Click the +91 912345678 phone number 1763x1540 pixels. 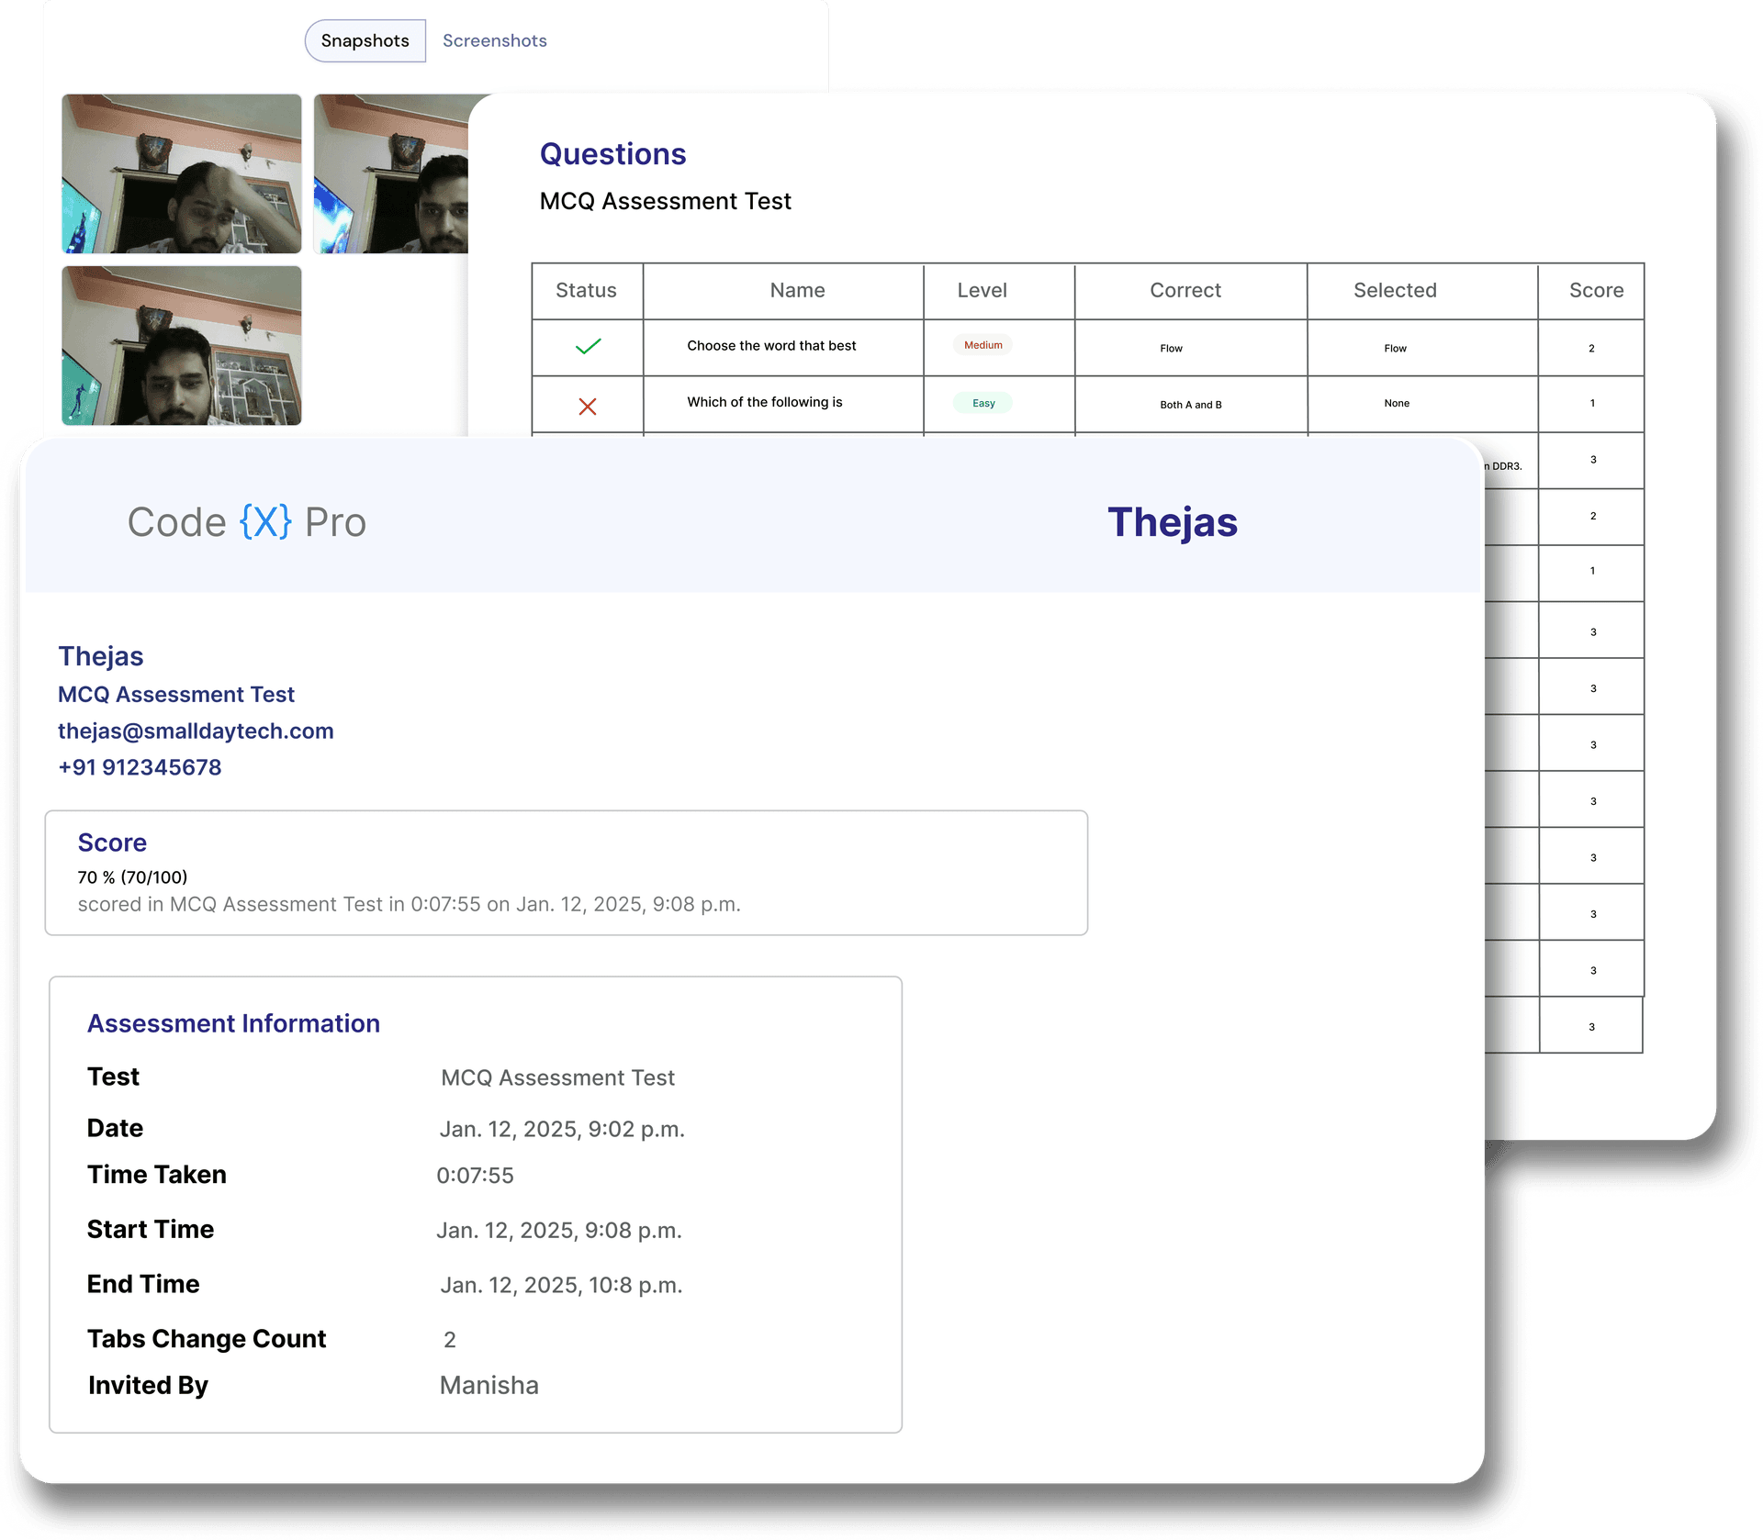point(140,767)
